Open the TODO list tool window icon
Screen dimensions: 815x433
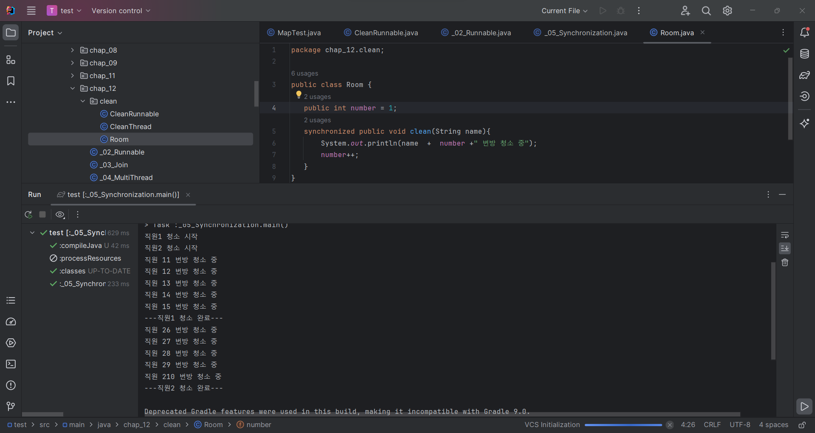(x=11, y=301)
